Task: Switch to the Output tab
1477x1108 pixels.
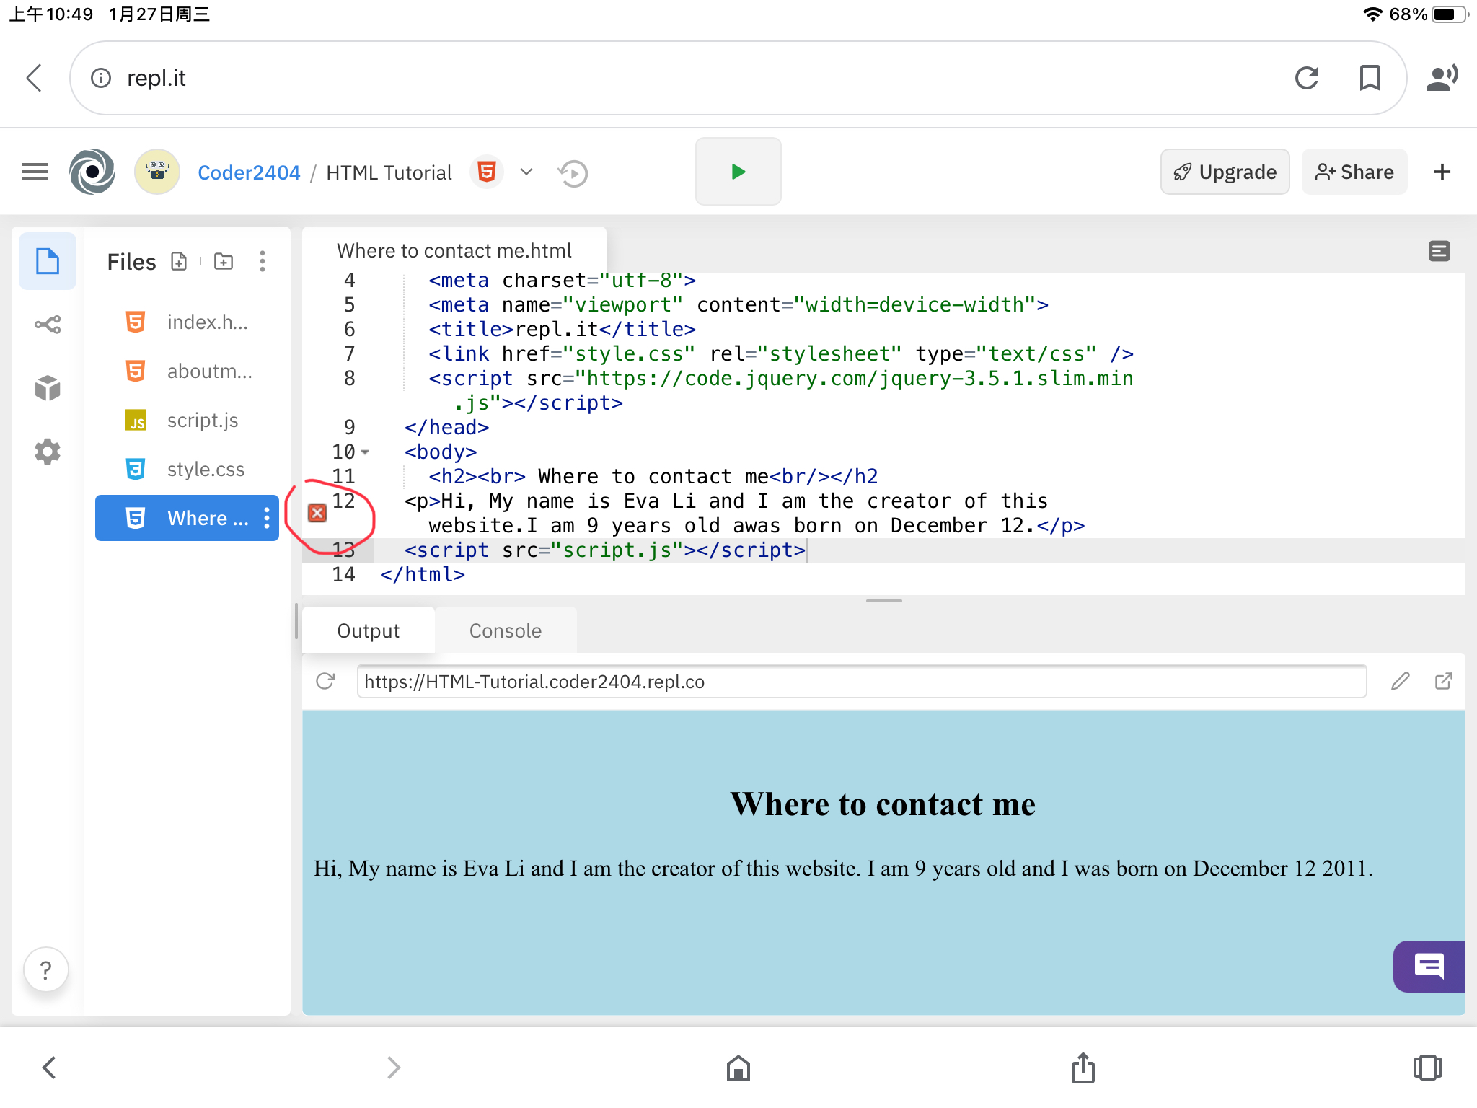Action: coord(369,630)
